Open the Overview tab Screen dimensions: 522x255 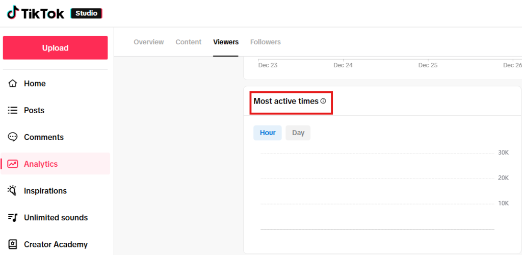point(149,42)
